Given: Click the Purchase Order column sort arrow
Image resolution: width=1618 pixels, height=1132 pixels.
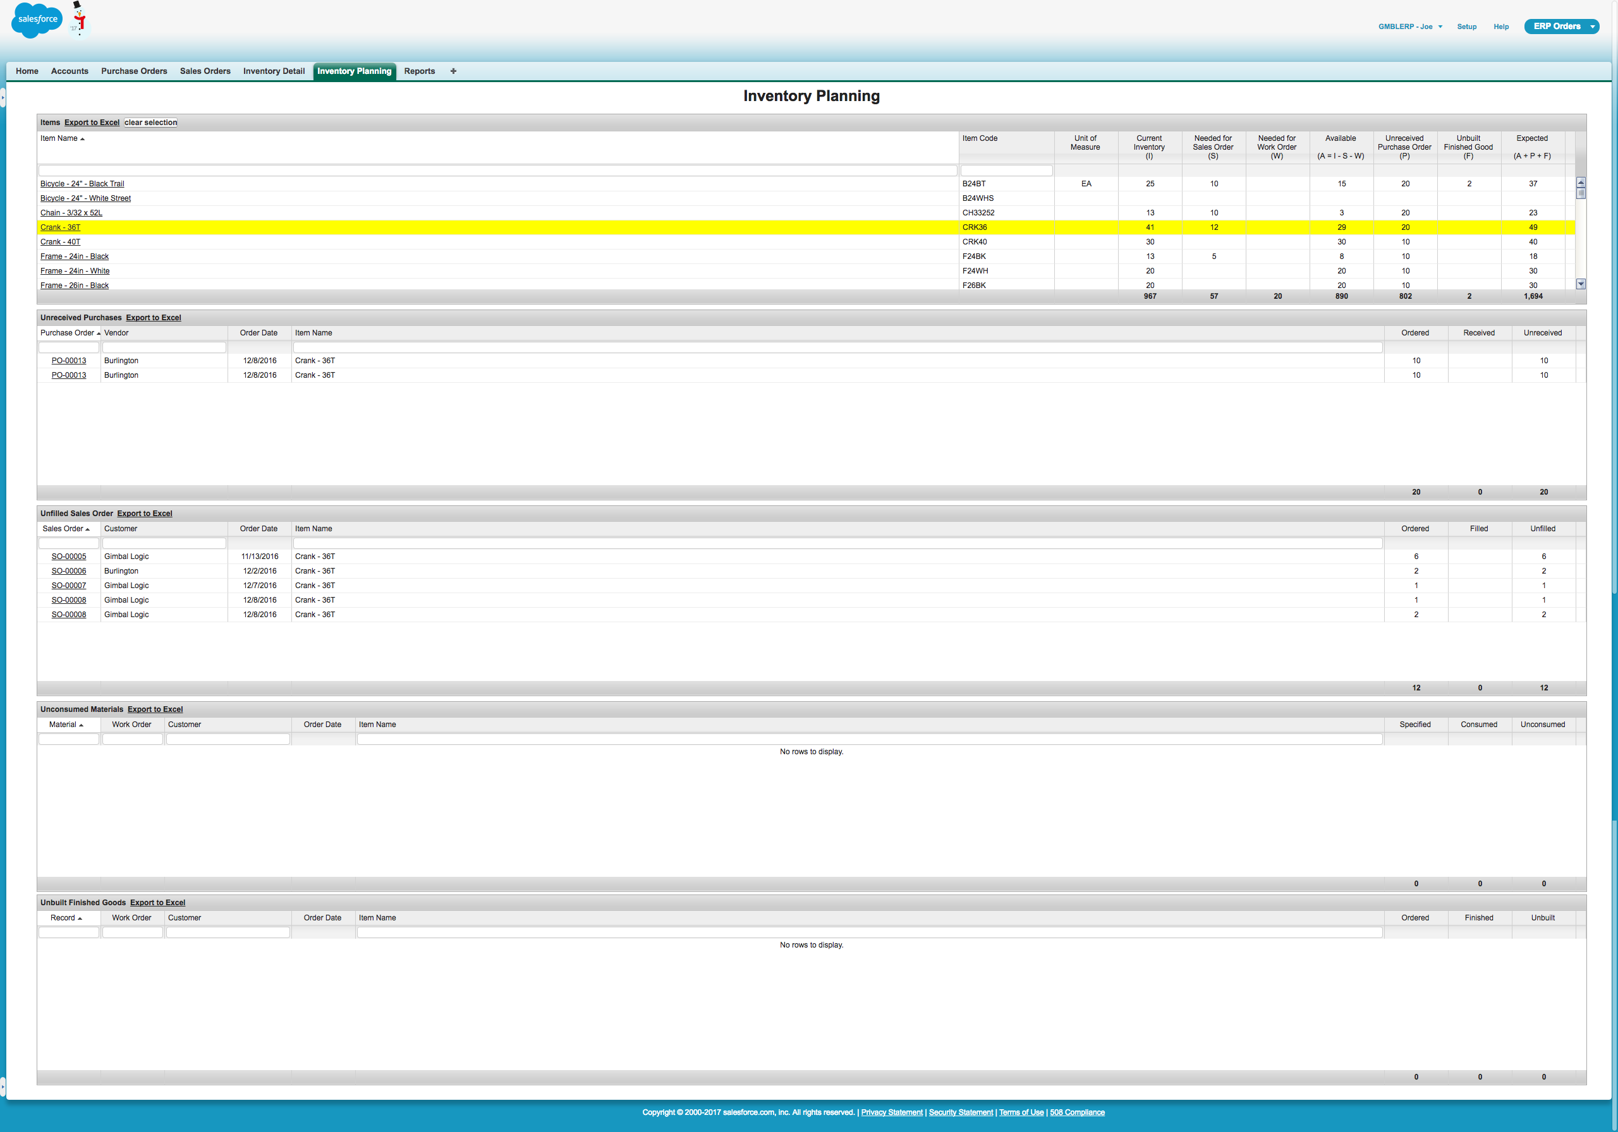Looking at the screenshot, I should pos(99,333).
